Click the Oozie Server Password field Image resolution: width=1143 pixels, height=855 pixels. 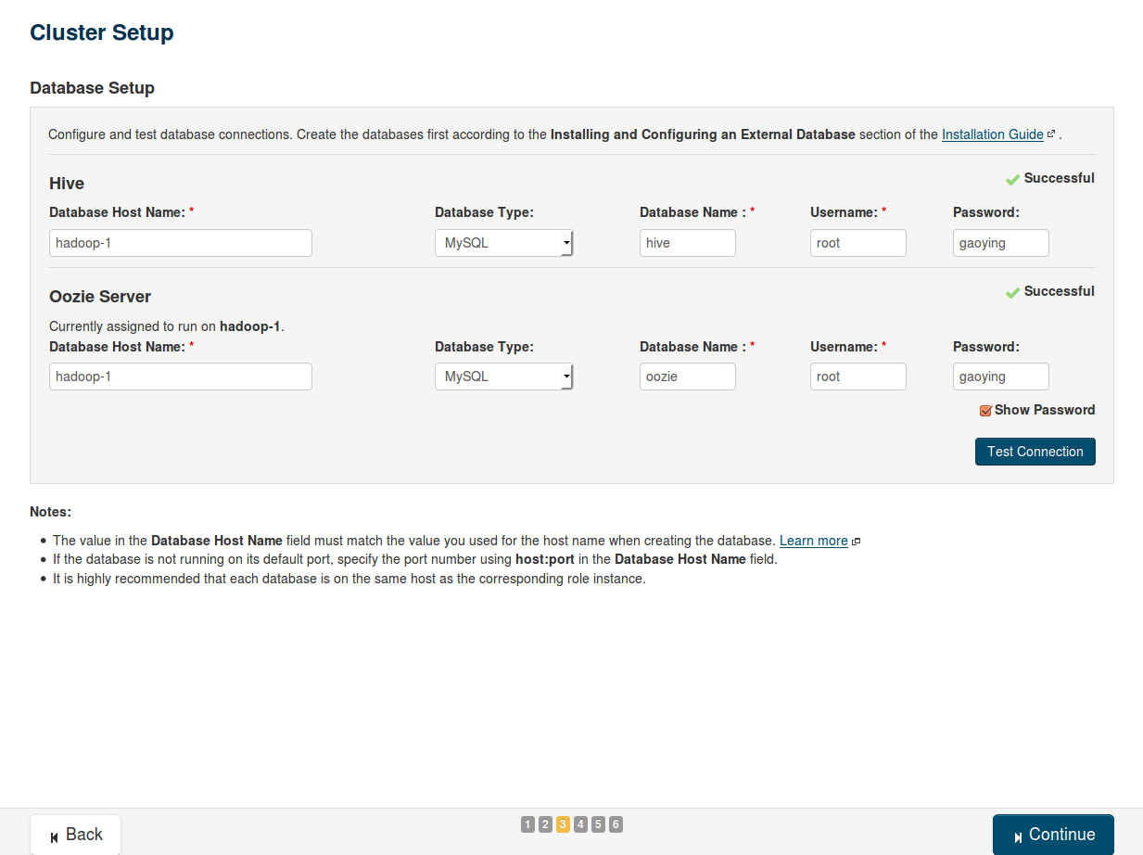pos(1001,376)
